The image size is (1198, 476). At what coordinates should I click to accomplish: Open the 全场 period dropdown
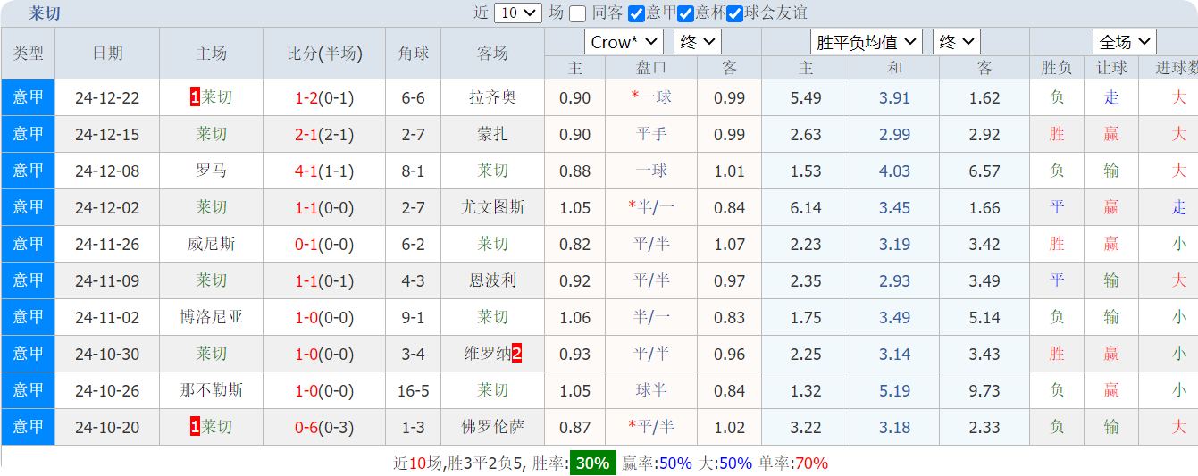coord(1124,42)
